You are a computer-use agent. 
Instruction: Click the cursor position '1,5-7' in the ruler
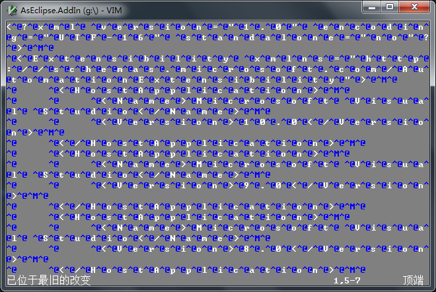point(347,280)
